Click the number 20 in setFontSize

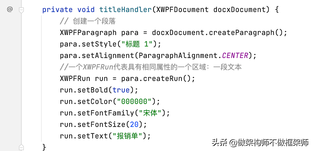coord(134,125)
